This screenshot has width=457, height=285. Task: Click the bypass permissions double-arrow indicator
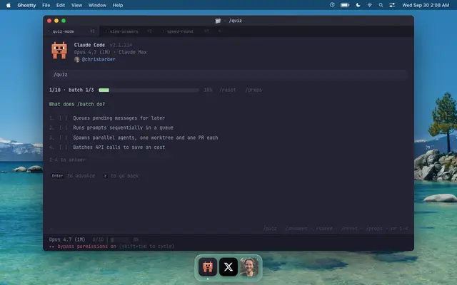(52, 247)
